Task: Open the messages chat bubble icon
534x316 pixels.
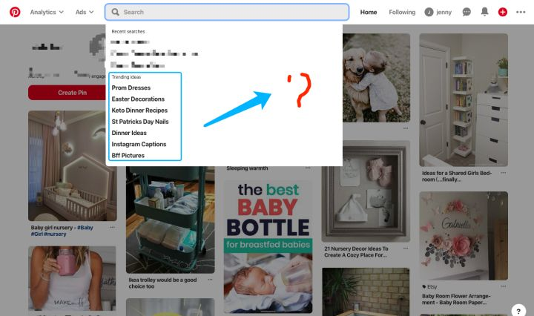Action: click(467, 12)
